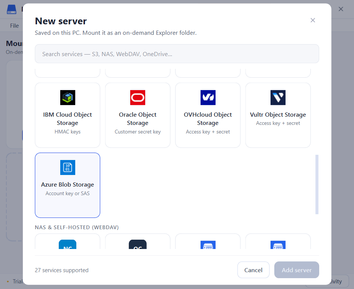Click the IBM Cloud Object Storage icon
The height and width of the screenshot is (289, 354).
coord(67,98)
